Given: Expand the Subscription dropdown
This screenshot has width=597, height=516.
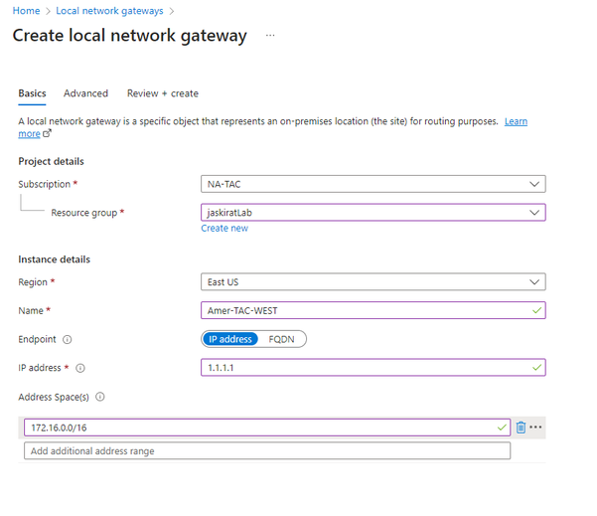Looking at the screenshot, I should (x=373, y=184).
